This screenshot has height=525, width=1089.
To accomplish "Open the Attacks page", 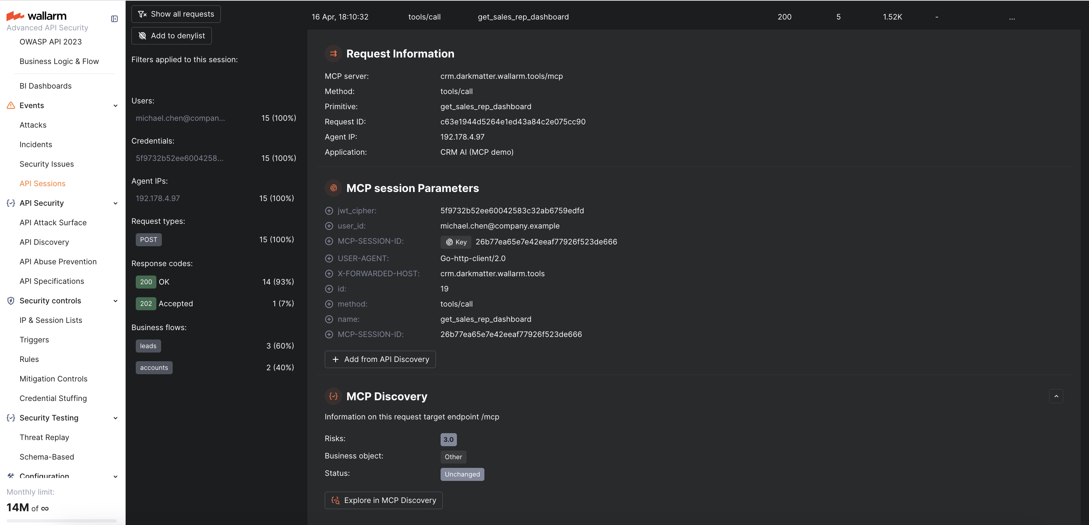I will click(x=33, y=125).
